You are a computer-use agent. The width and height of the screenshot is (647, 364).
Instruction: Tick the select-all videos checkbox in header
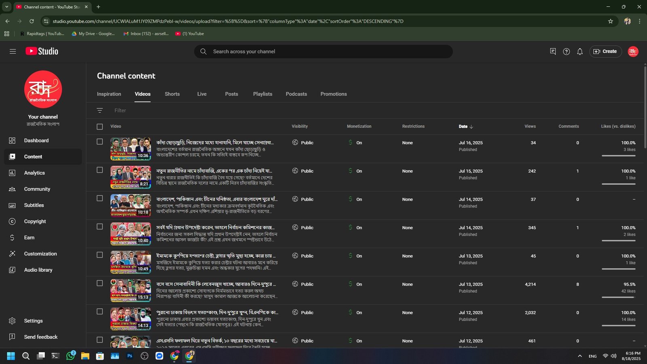point(100,127)
